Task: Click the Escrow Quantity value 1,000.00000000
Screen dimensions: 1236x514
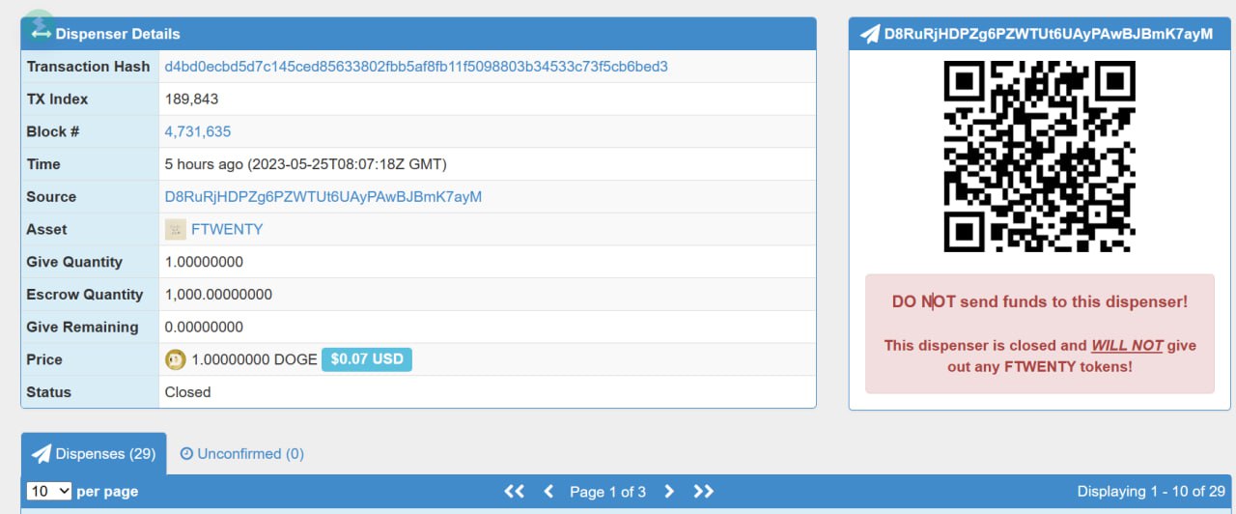Action: [x=218, y=294]
